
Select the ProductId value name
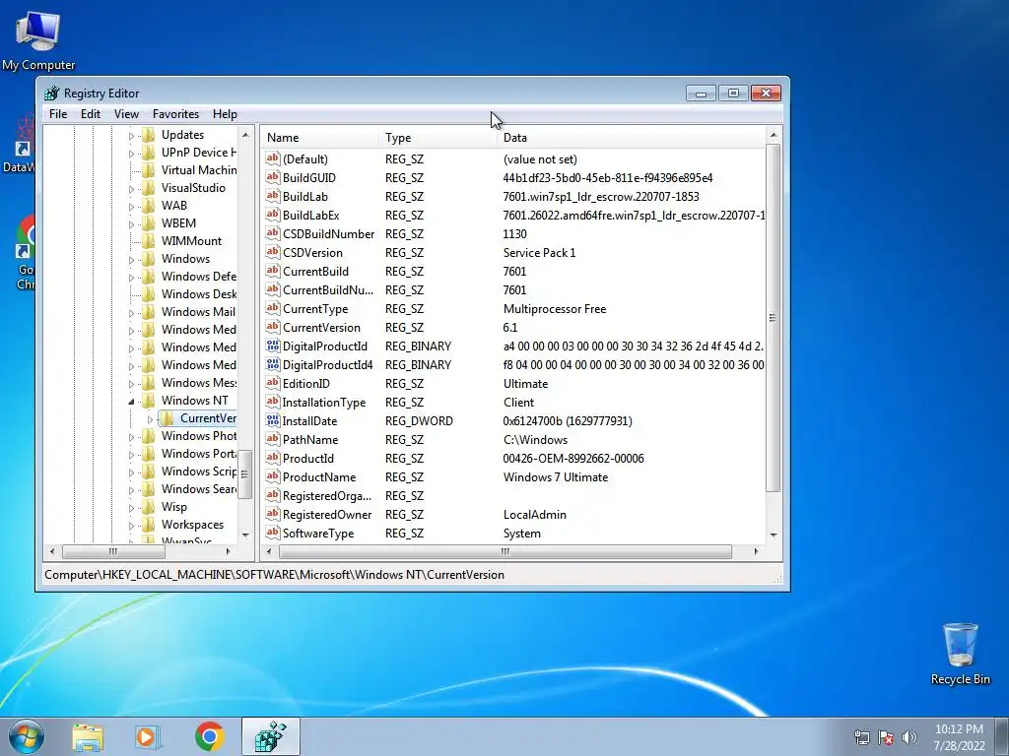coord(307,459)
